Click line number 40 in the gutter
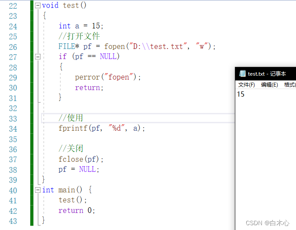 pyautogui.click(x=13, y=191)
